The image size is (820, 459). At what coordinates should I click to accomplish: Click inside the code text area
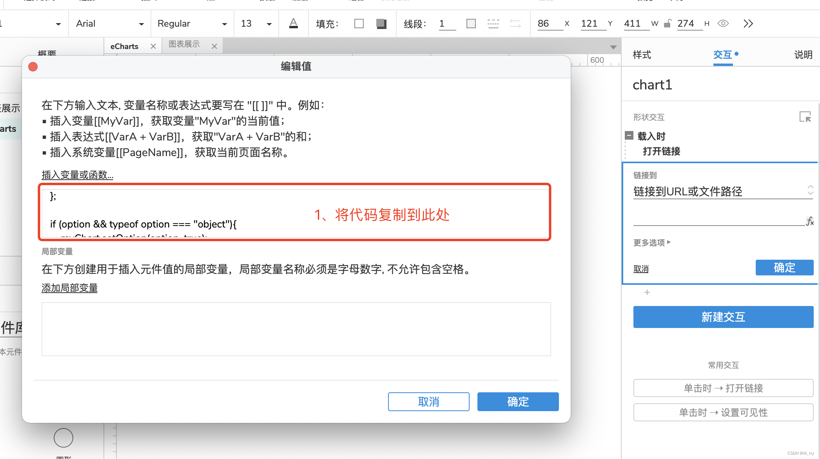296,213
